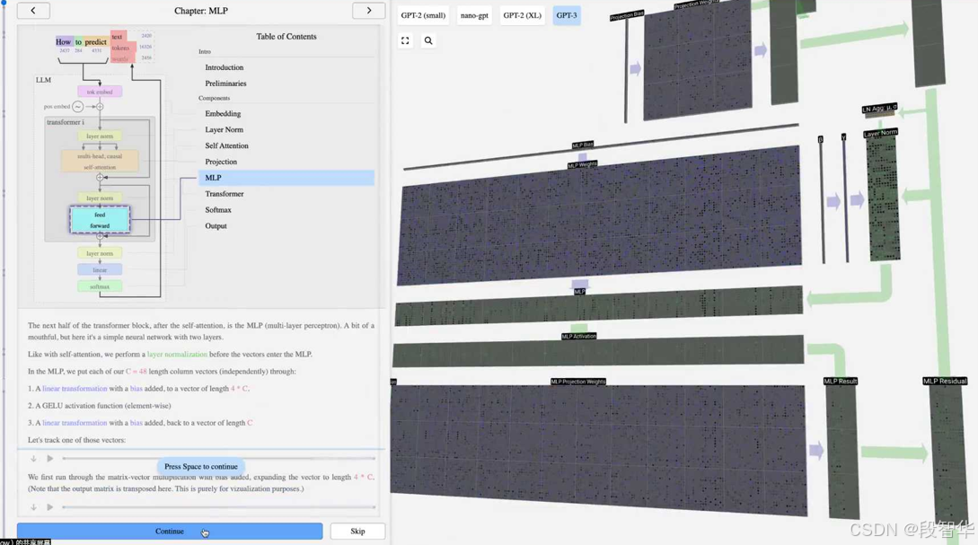This screenshot has height=545, width=978.
Task: Play first walkthrough segment
Action: coord(50,459)
